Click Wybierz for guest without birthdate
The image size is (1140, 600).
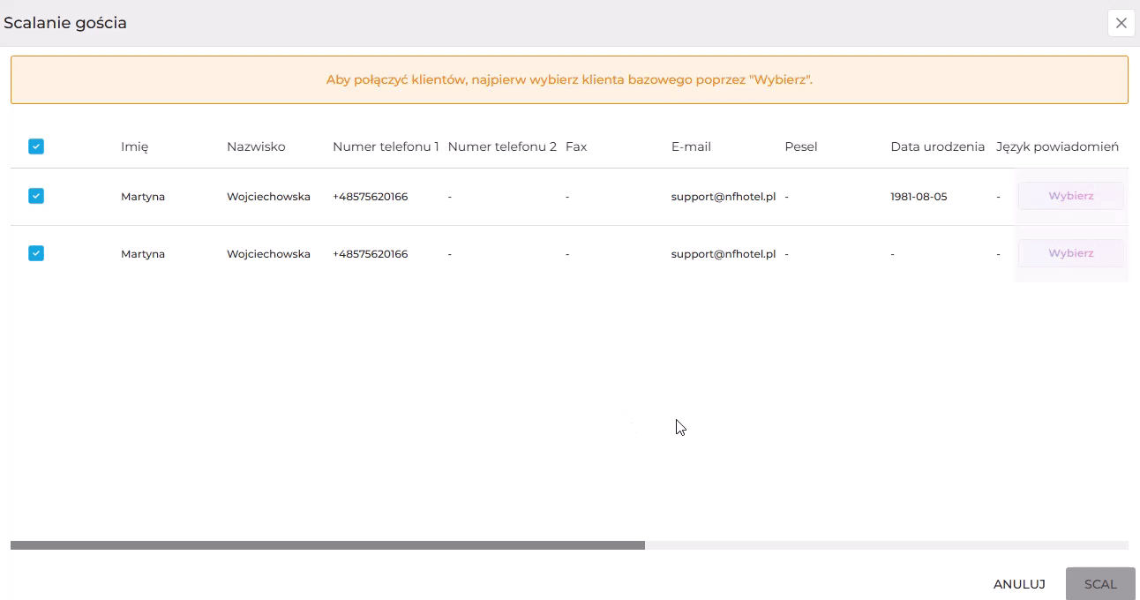tap(1070, 253)
